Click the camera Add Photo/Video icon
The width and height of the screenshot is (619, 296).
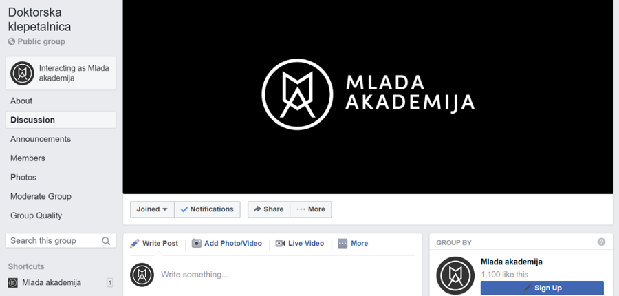click(197, 244)
